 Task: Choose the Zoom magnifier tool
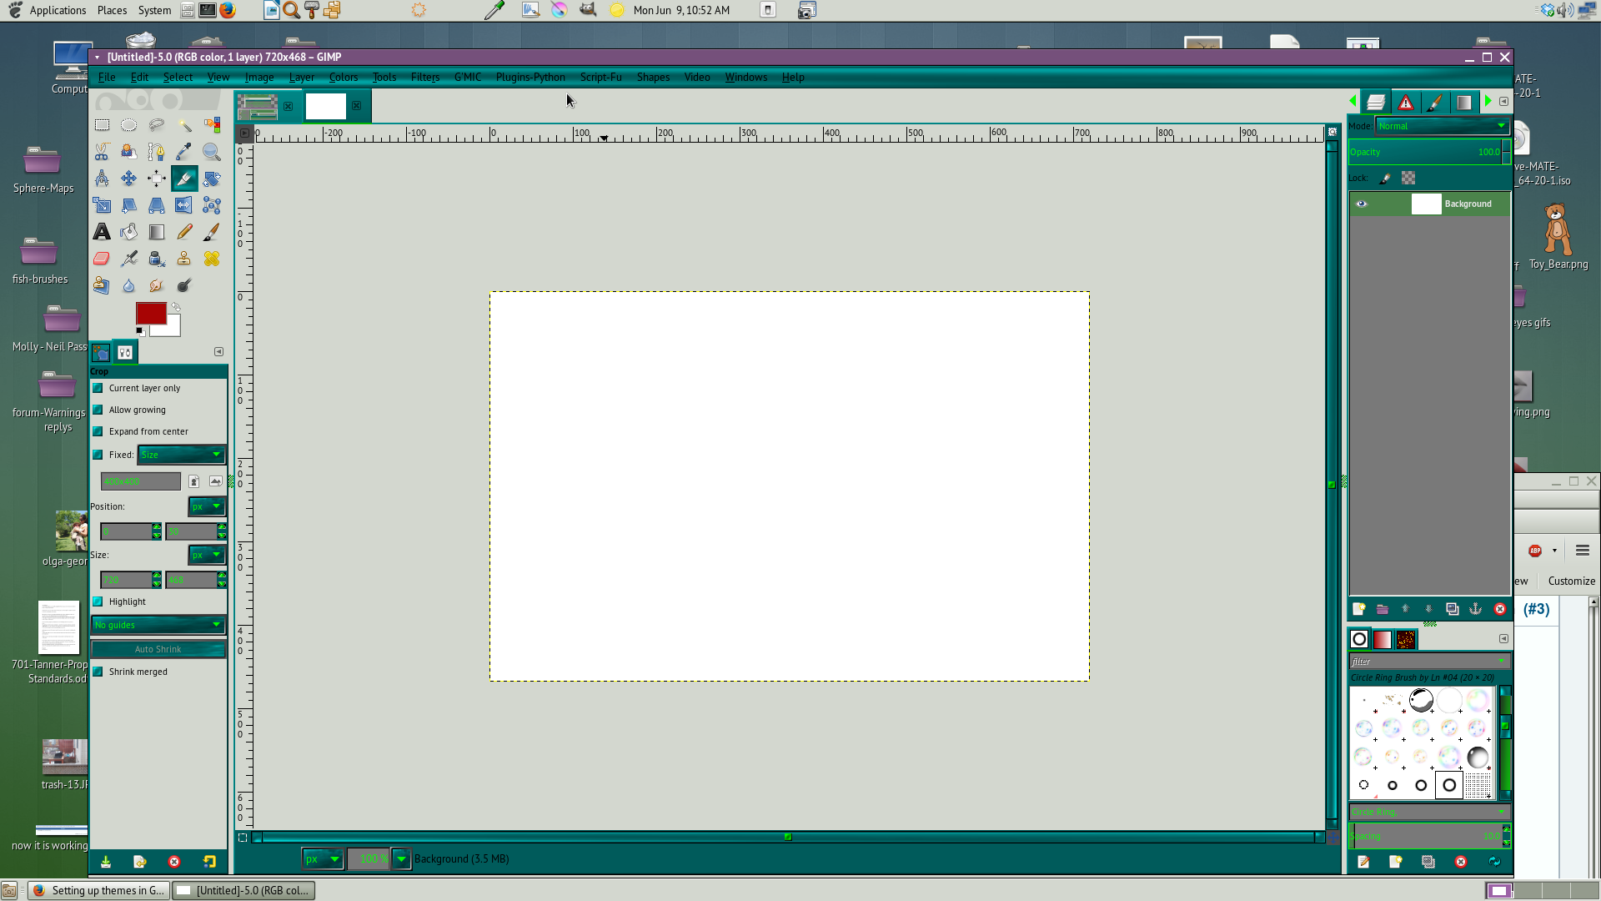tap(212, 152)
